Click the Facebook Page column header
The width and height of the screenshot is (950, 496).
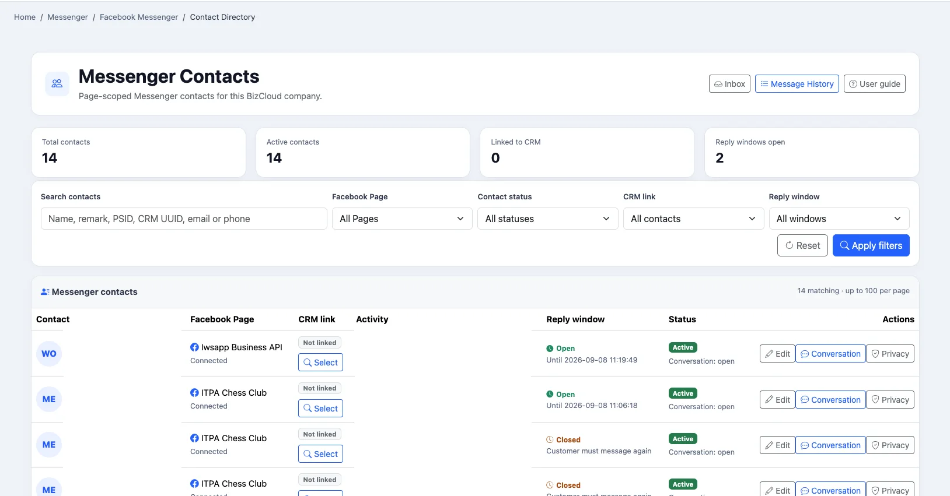coord(222,319)
